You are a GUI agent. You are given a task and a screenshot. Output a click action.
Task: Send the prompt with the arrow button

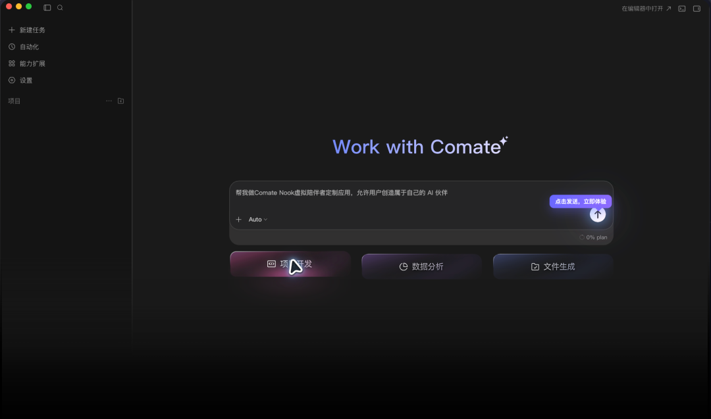(598, 214)
